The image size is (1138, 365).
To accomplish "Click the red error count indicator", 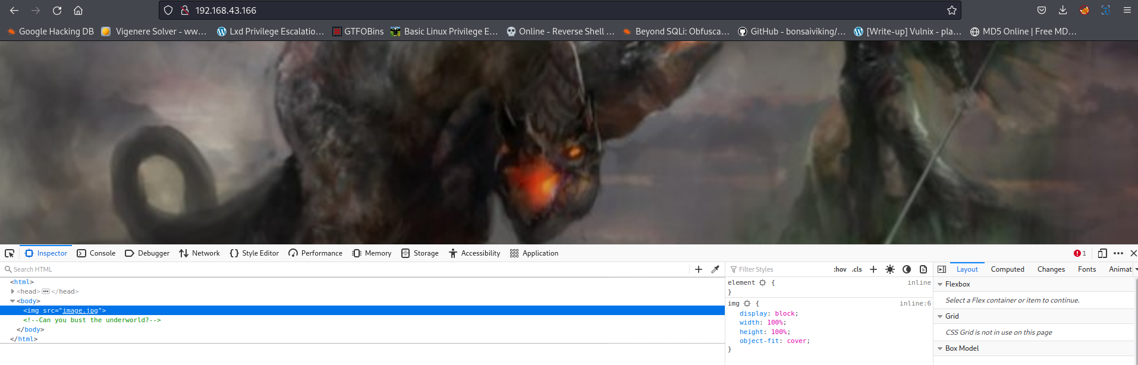I will click(1080, 253).
